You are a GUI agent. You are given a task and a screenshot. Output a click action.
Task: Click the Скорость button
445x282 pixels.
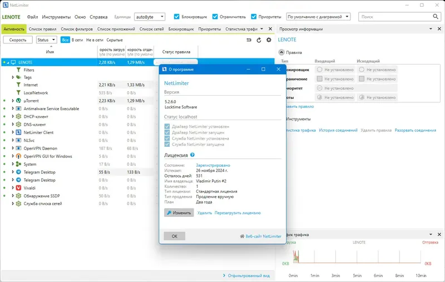(x=18, y=40)
